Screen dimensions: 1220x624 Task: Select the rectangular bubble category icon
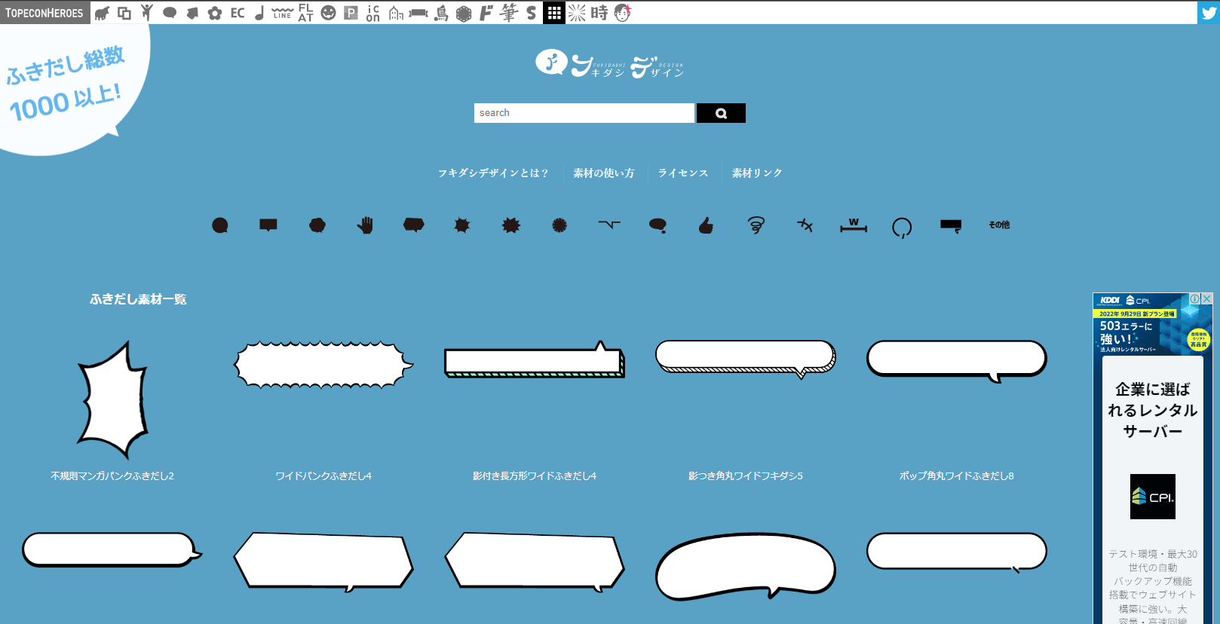tap(268, 225)
